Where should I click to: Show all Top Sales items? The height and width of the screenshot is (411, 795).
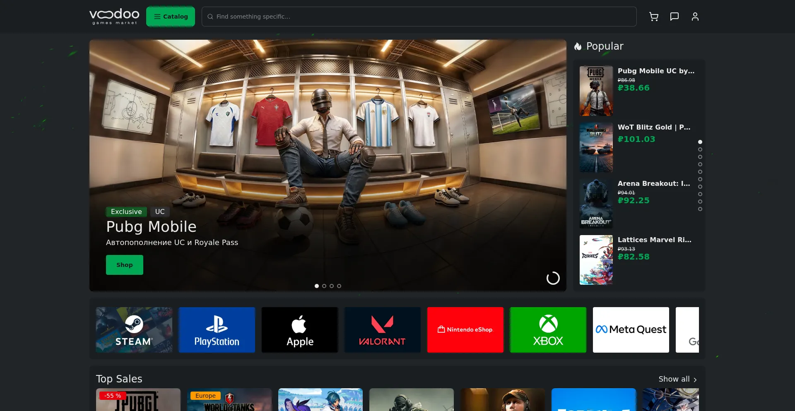click(678, 379)
